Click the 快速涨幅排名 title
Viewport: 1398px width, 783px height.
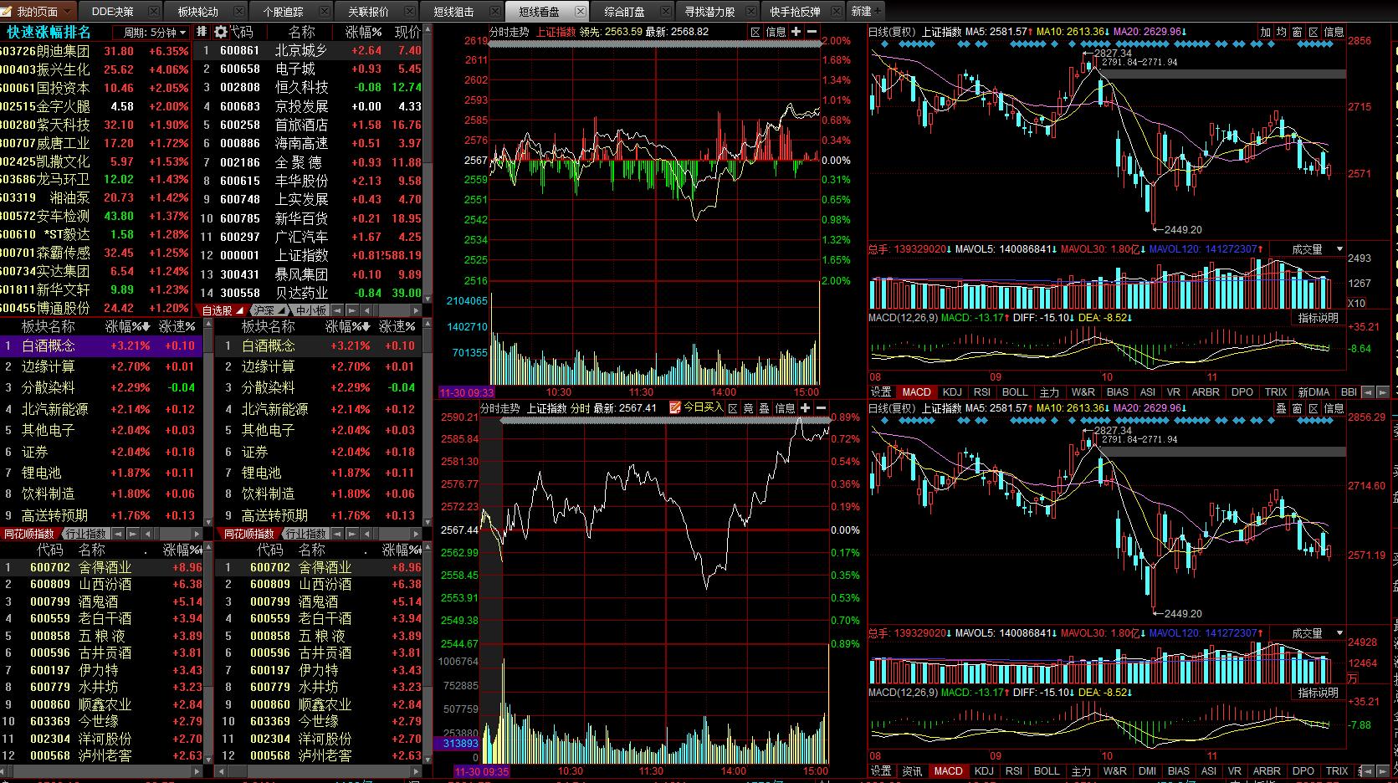coord(49,32)
